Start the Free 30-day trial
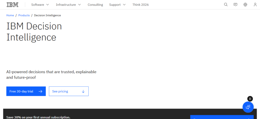This screenshot has height=119, width=260. pos(26,91)
